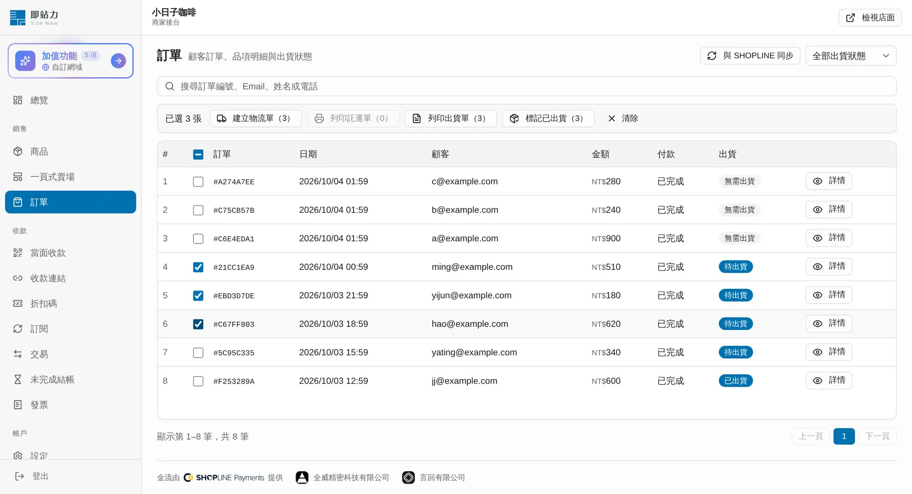Uncheck order #21CC1EA9 checkbox
The width and height of the screenshot is (912, 494).
click(198, 267)
